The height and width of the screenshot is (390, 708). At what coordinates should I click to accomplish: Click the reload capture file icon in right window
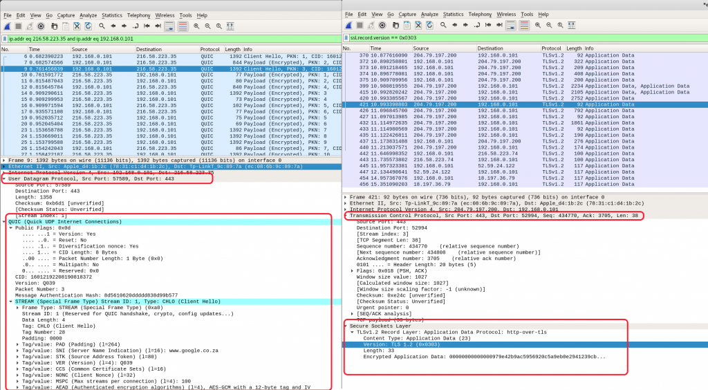point(429,26)
